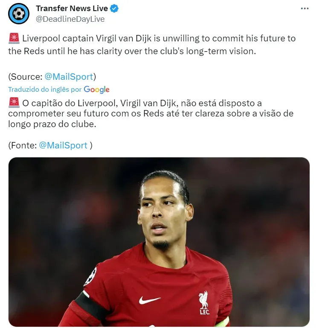
Task: Click the 'Traduzido do inglês por' label
Action: click(x=45, y=90)
